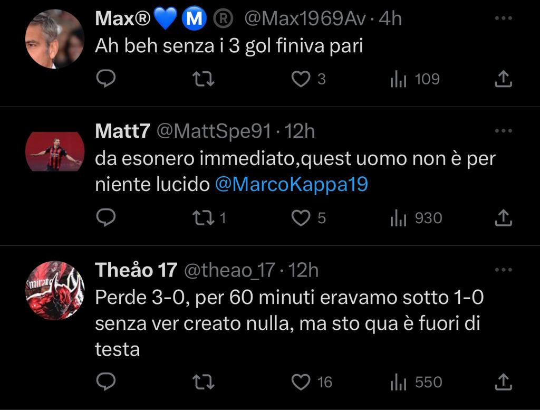
Task: Retweet Theåo 17's Perde 3-0 post
Action: 204,382
